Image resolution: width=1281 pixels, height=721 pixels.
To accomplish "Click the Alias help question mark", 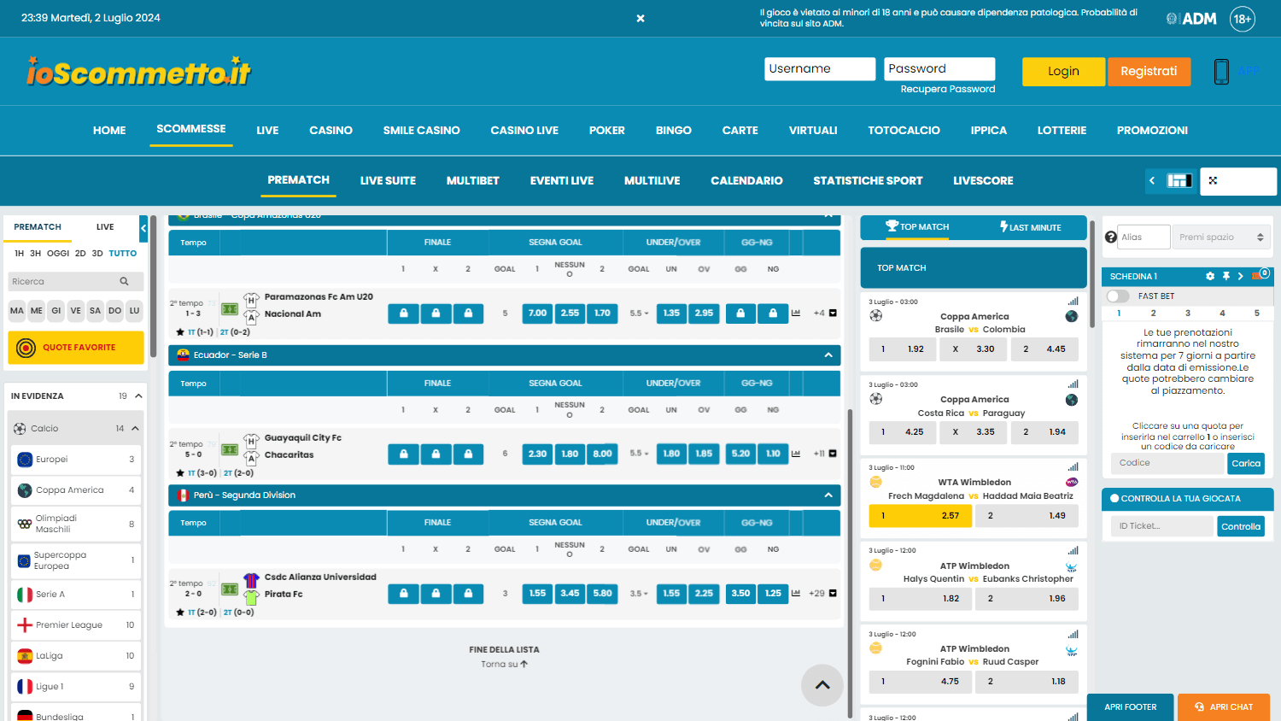I will tap(1110, 237).
